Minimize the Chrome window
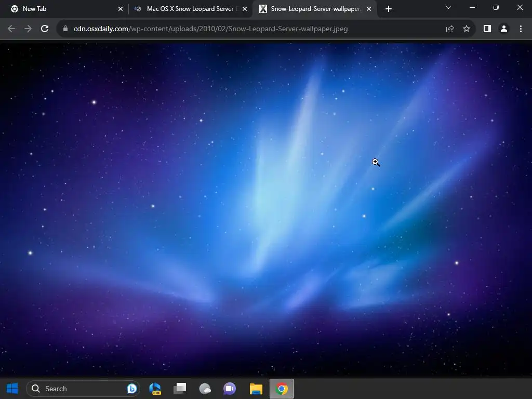 (472, 7)
